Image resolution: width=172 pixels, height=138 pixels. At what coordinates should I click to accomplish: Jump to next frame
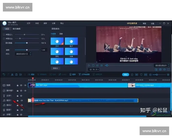pyautogui.click(x=101, y=65)
